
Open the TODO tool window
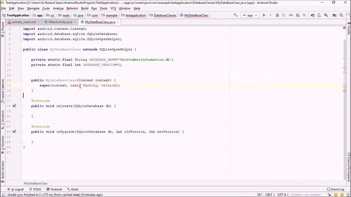pos(35,189)
